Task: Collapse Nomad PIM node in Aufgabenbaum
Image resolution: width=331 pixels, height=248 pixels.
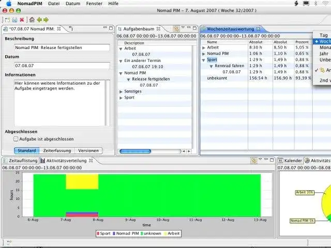Action: (x=121, y=73)
